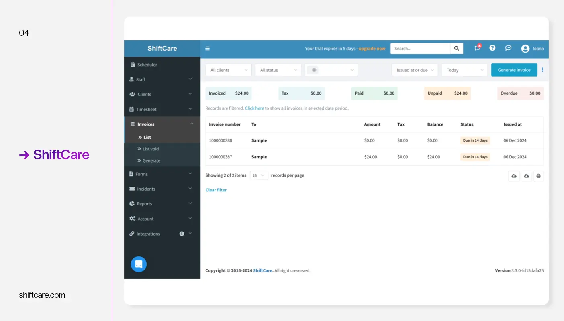
Task: Open the tag filter dropdown arrow
Action: click(352, 70)
